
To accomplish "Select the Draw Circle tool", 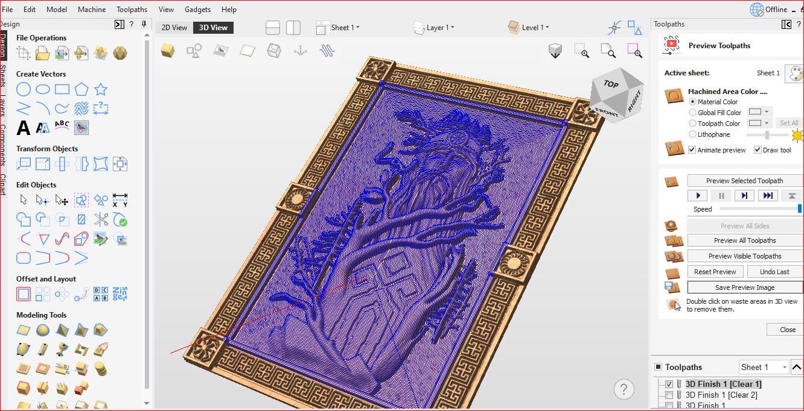I will (23, 90).
